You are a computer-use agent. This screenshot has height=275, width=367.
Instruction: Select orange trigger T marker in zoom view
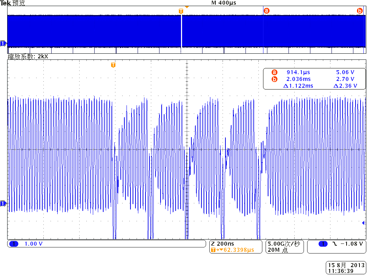click(113, 65)
